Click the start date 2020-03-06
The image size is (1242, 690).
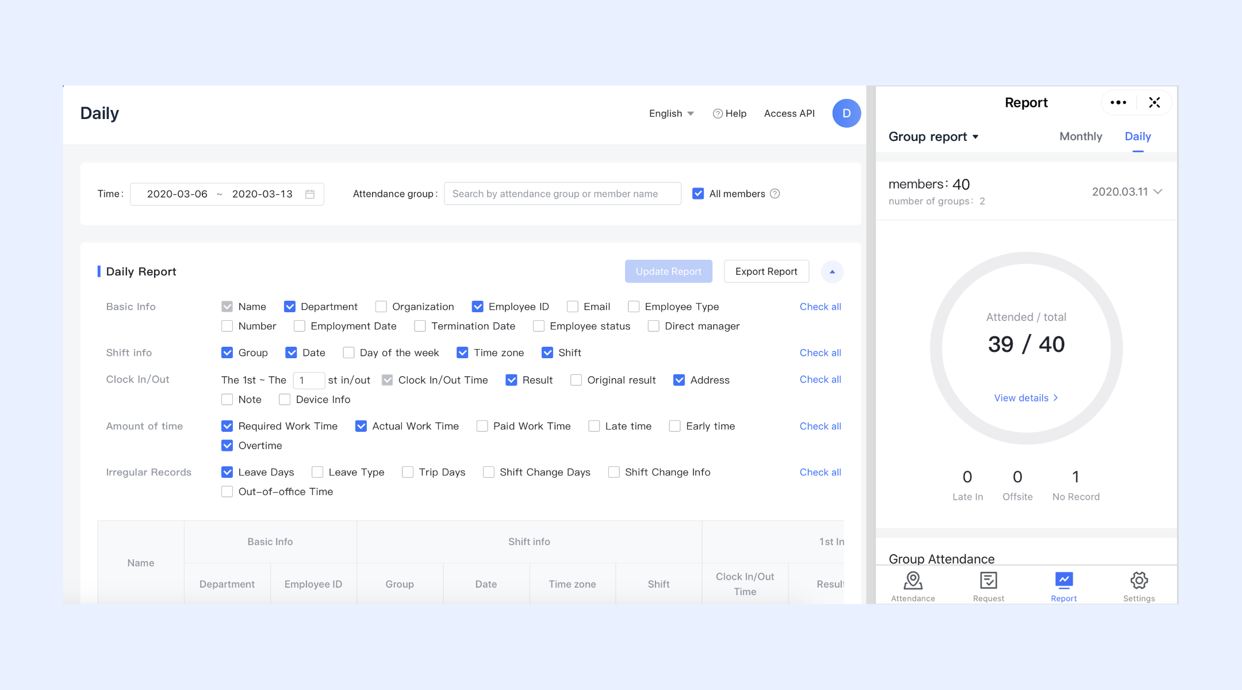click(177, 194)
